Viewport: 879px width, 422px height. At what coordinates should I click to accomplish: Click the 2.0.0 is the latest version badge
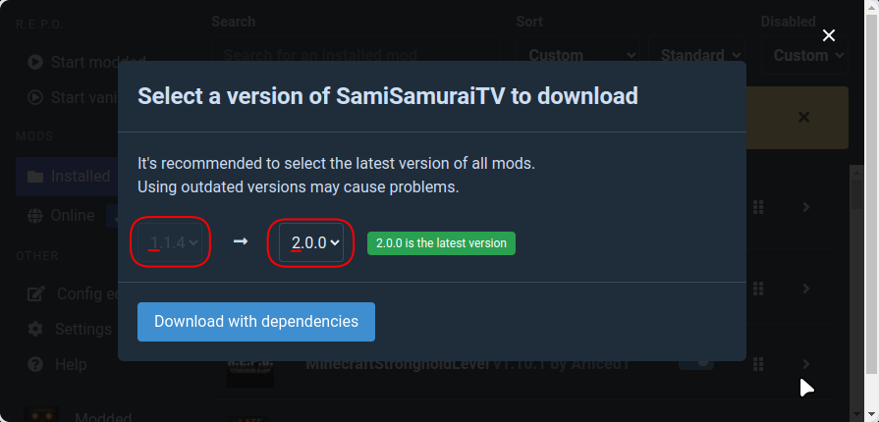click(441, 243)
